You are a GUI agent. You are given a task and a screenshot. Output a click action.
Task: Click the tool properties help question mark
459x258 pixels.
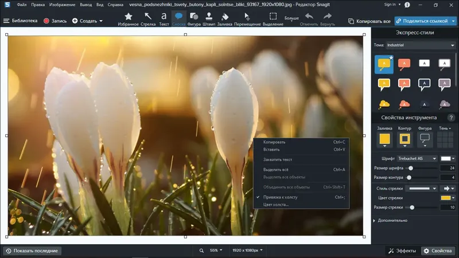(450, 118)
